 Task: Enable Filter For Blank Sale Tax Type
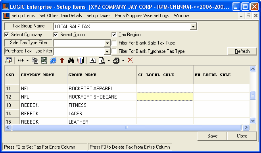[x=114, y=43]
